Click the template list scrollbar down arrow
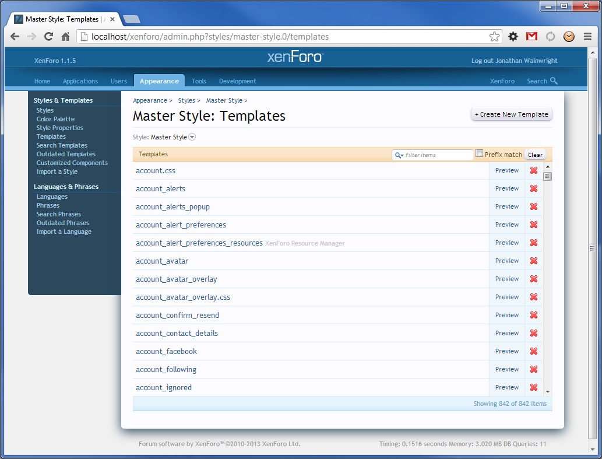Image resolution: width=602 pixels, height=459 pixels. click(x=548, y=391)
